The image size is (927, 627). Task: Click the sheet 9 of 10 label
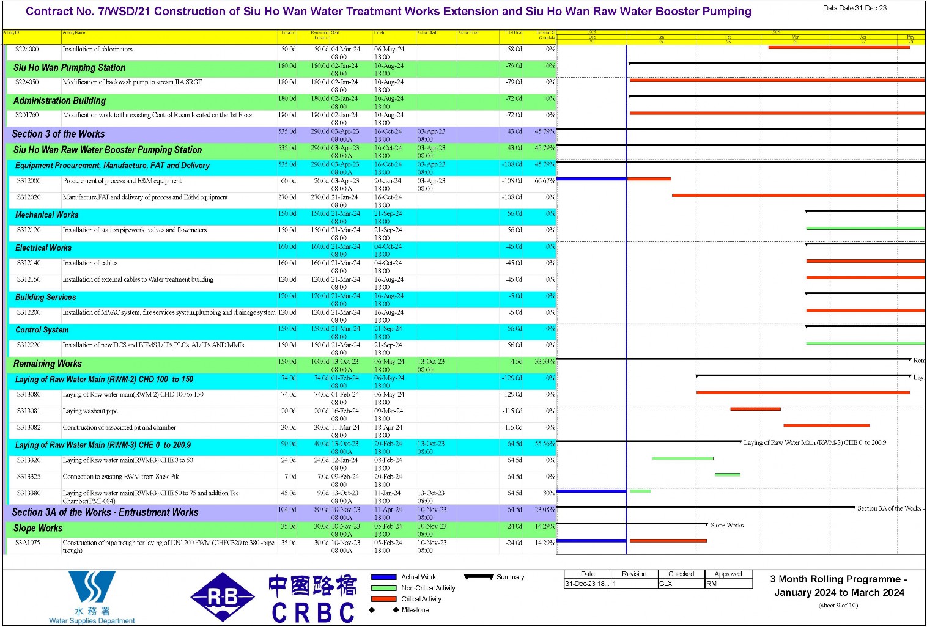pyautogui.click(x=838, y=606)
